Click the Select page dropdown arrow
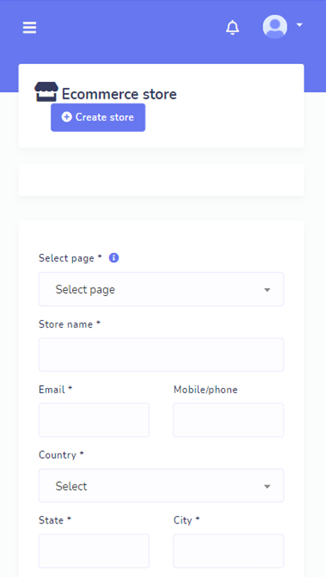Screen dimensions: 326x577 pyautogui.click(x=267, y=290)
